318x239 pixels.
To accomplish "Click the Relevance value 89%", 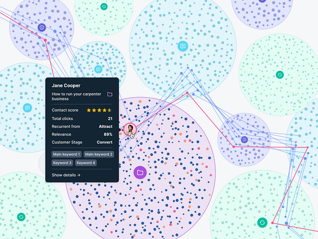I will click(108, 134).
